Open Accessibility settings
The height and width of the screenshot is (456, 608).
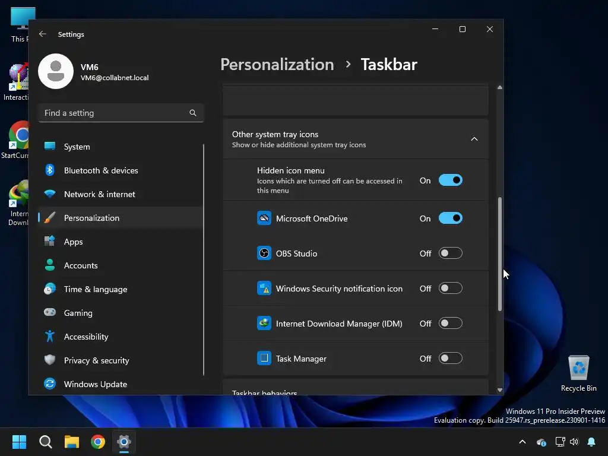[x=121, y=337]
